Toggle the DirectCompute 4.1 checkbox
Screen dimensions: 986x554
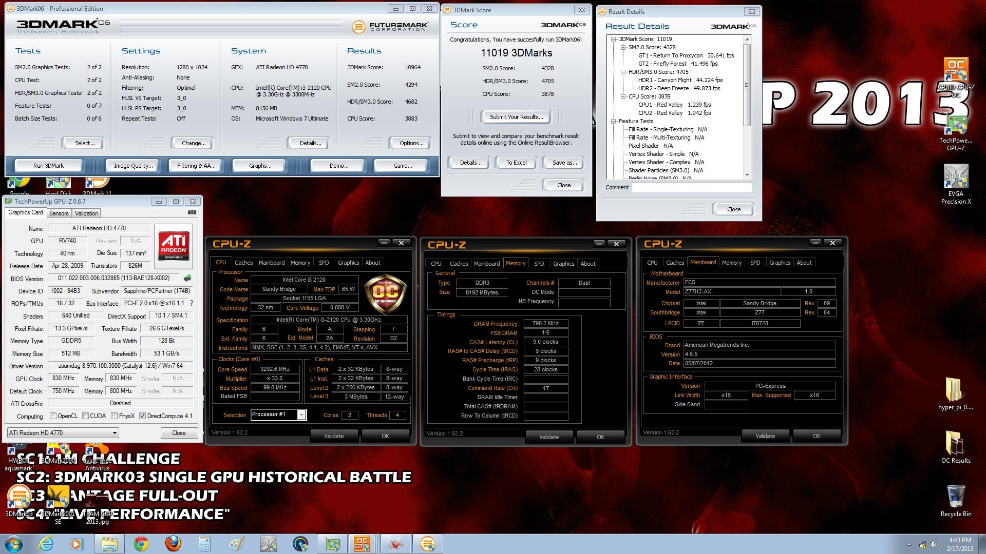tap(143, 415)
